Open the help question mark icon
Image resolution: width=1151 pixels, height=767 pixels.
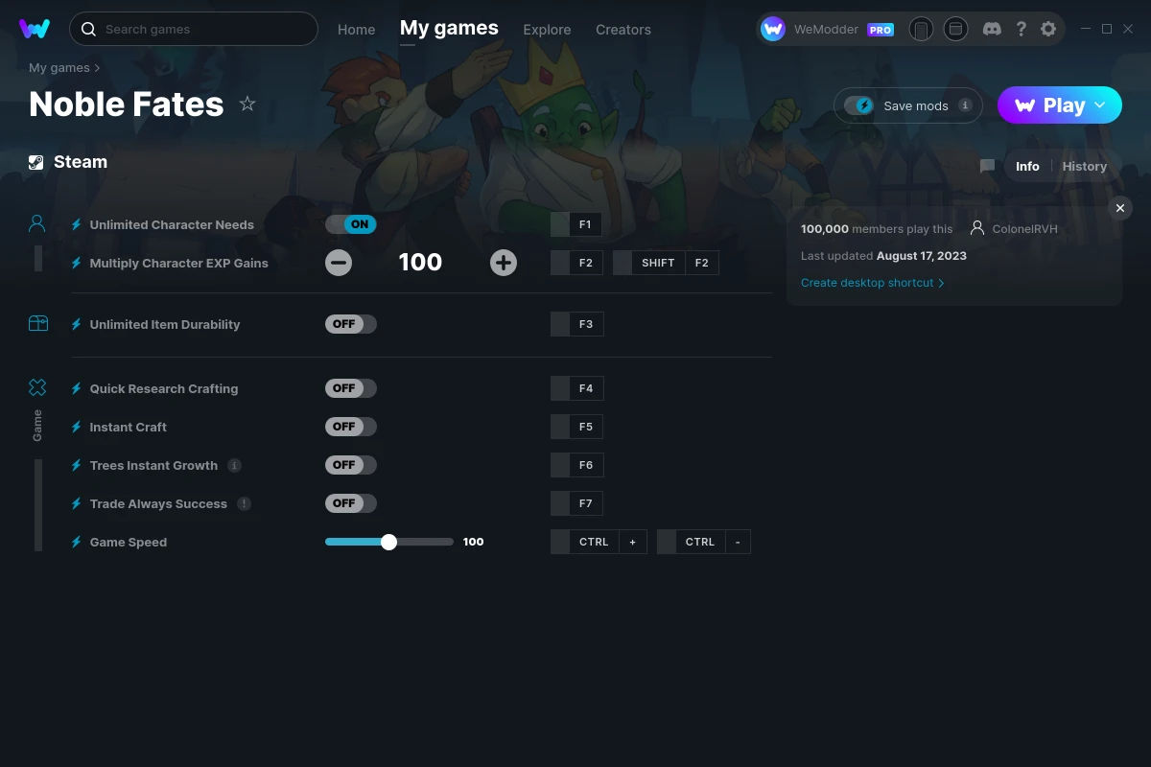pyautogui.click(x=1021, y=29)
